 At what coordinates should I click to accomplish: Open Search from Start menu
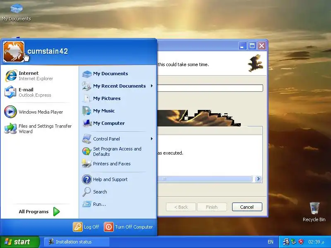tap(118, 192)
